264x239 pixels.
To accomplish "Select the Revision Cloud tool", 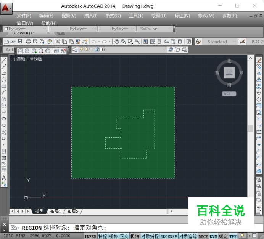I will click(x=4, y=106).
